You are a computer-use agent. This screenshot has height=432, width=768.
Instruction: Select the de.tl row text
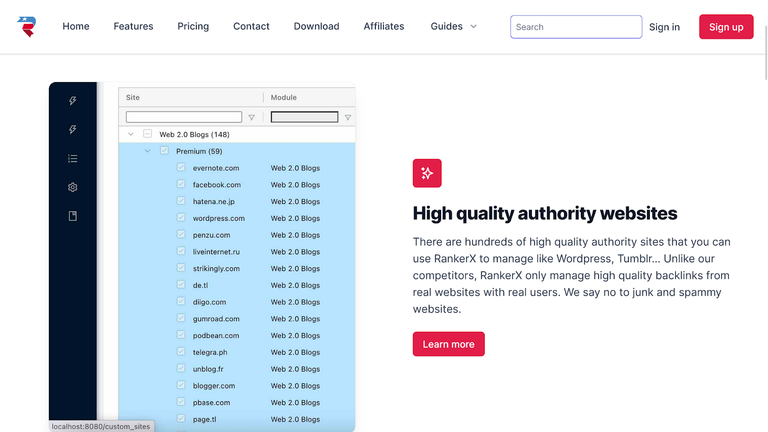[200, 286]
